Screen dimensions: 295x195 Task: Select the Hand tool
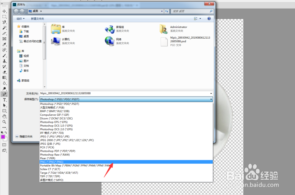coord(4,116)
